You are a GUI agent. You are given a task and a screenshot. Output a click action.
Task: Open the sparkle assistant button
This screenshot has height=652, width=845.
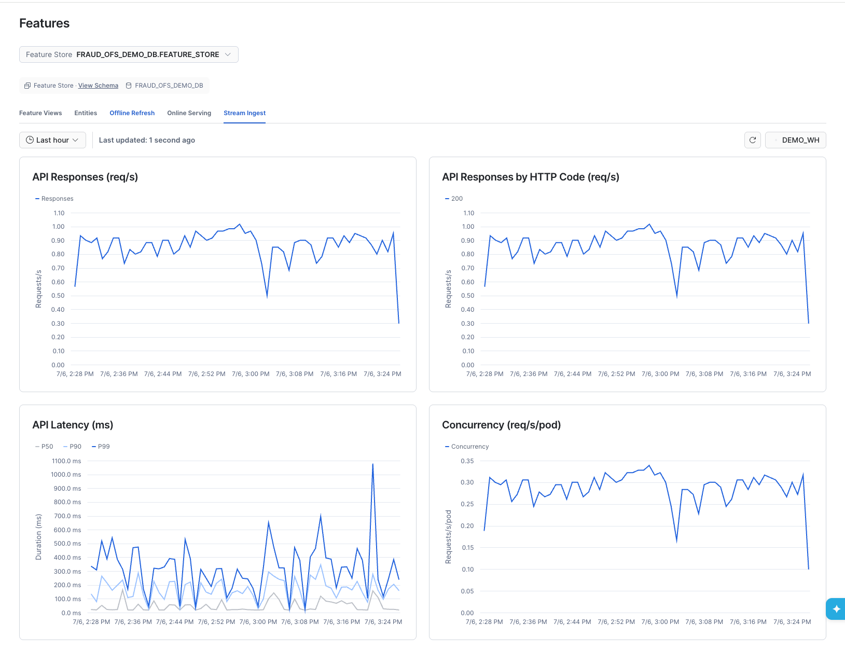[x=836, y=609]
